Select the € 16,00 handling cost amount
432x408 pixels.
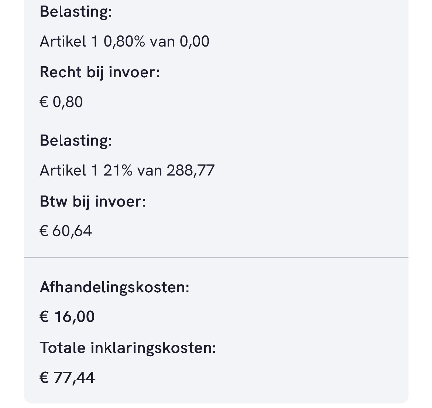tap(67, 317)
